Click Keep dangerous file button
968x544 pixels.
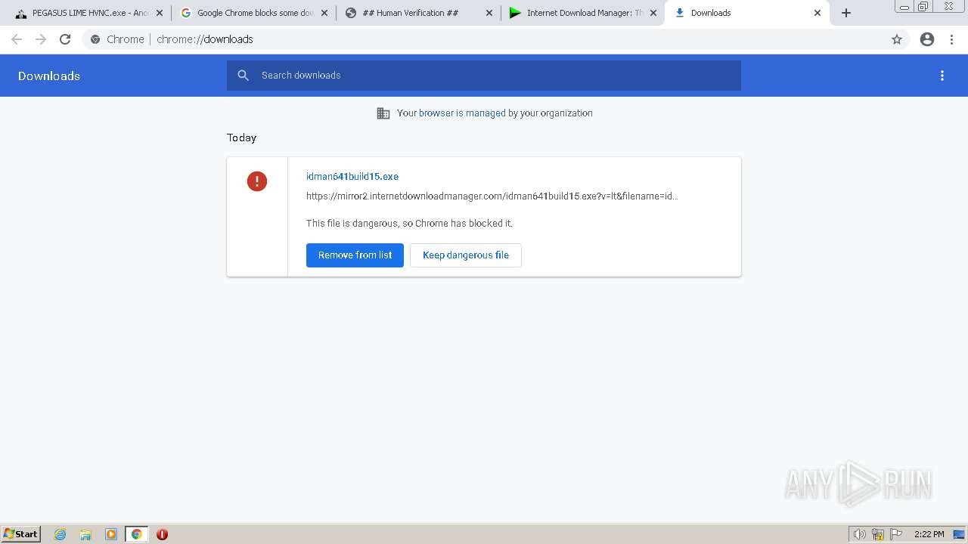coord(466,255)
